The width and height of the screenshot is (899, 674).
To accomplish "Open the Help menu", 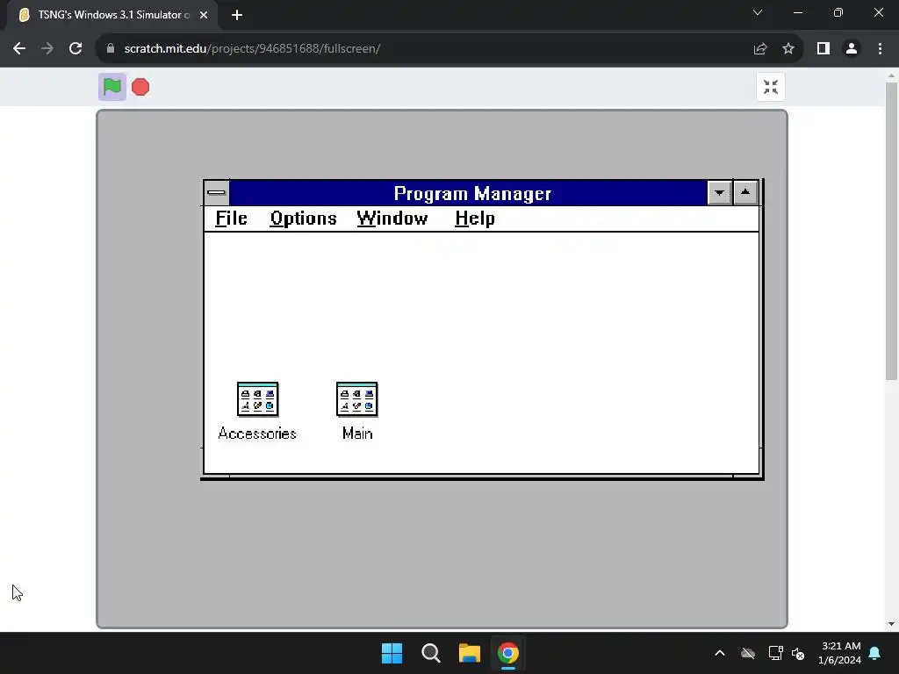I will (475, 219).
